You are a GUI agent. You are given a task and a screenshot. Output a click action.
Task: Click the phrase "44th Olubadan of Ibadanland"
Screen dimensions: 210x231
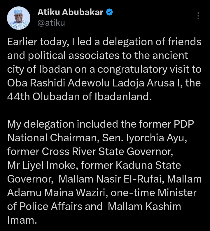point(79,96)
